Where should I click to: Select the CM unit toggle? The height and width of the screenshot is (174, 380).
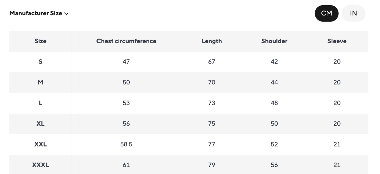tap(326, 13)
